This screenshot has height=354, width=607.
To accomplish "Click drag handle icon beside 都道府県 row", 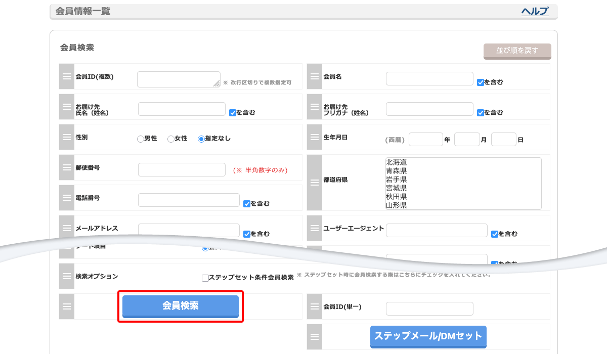I will pyautogui.click(x=315, y=183).
